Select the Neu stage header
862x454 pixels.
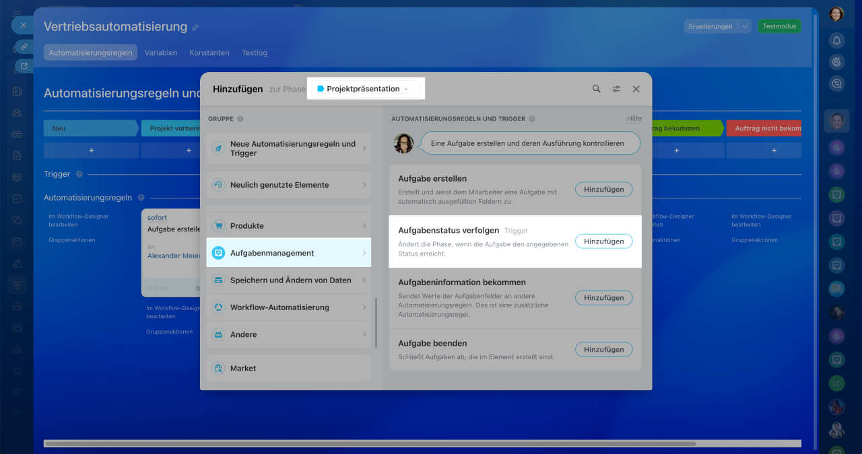92,128
